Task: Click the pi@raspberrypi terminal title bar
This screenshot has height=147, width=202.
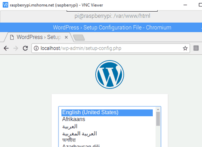Action: tap(101, 16)
